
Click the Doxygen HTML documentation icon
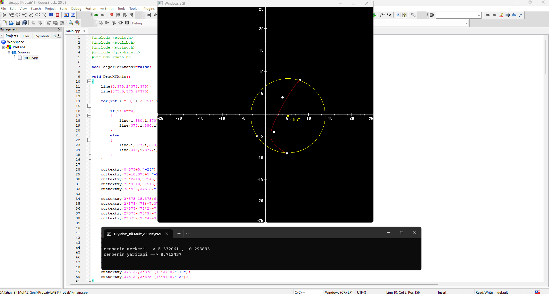(x=398, y=15)
